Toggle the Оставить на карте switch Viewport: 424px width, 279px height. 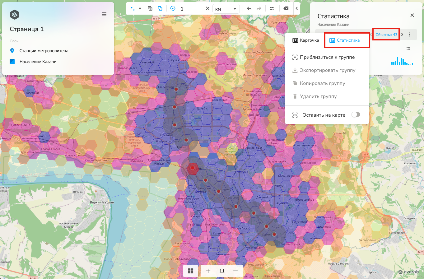356,115
